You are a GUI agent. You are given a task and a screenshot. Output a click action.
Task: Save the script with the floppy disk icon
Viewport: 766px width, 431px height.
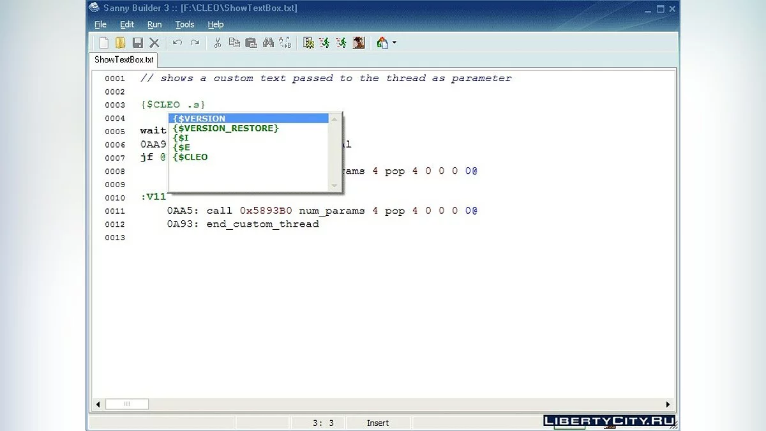(137, 43)
